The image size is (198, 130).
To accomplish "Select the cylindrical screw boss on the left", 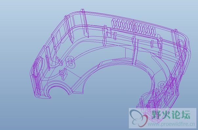I will click(x=70, y=62).
